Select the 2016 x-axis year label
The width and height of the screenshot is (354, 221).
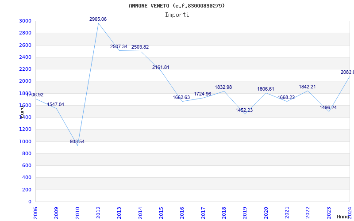click(x=182, y=213)
